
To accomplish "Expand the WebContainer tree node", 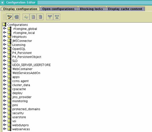I will coord(4,69).
